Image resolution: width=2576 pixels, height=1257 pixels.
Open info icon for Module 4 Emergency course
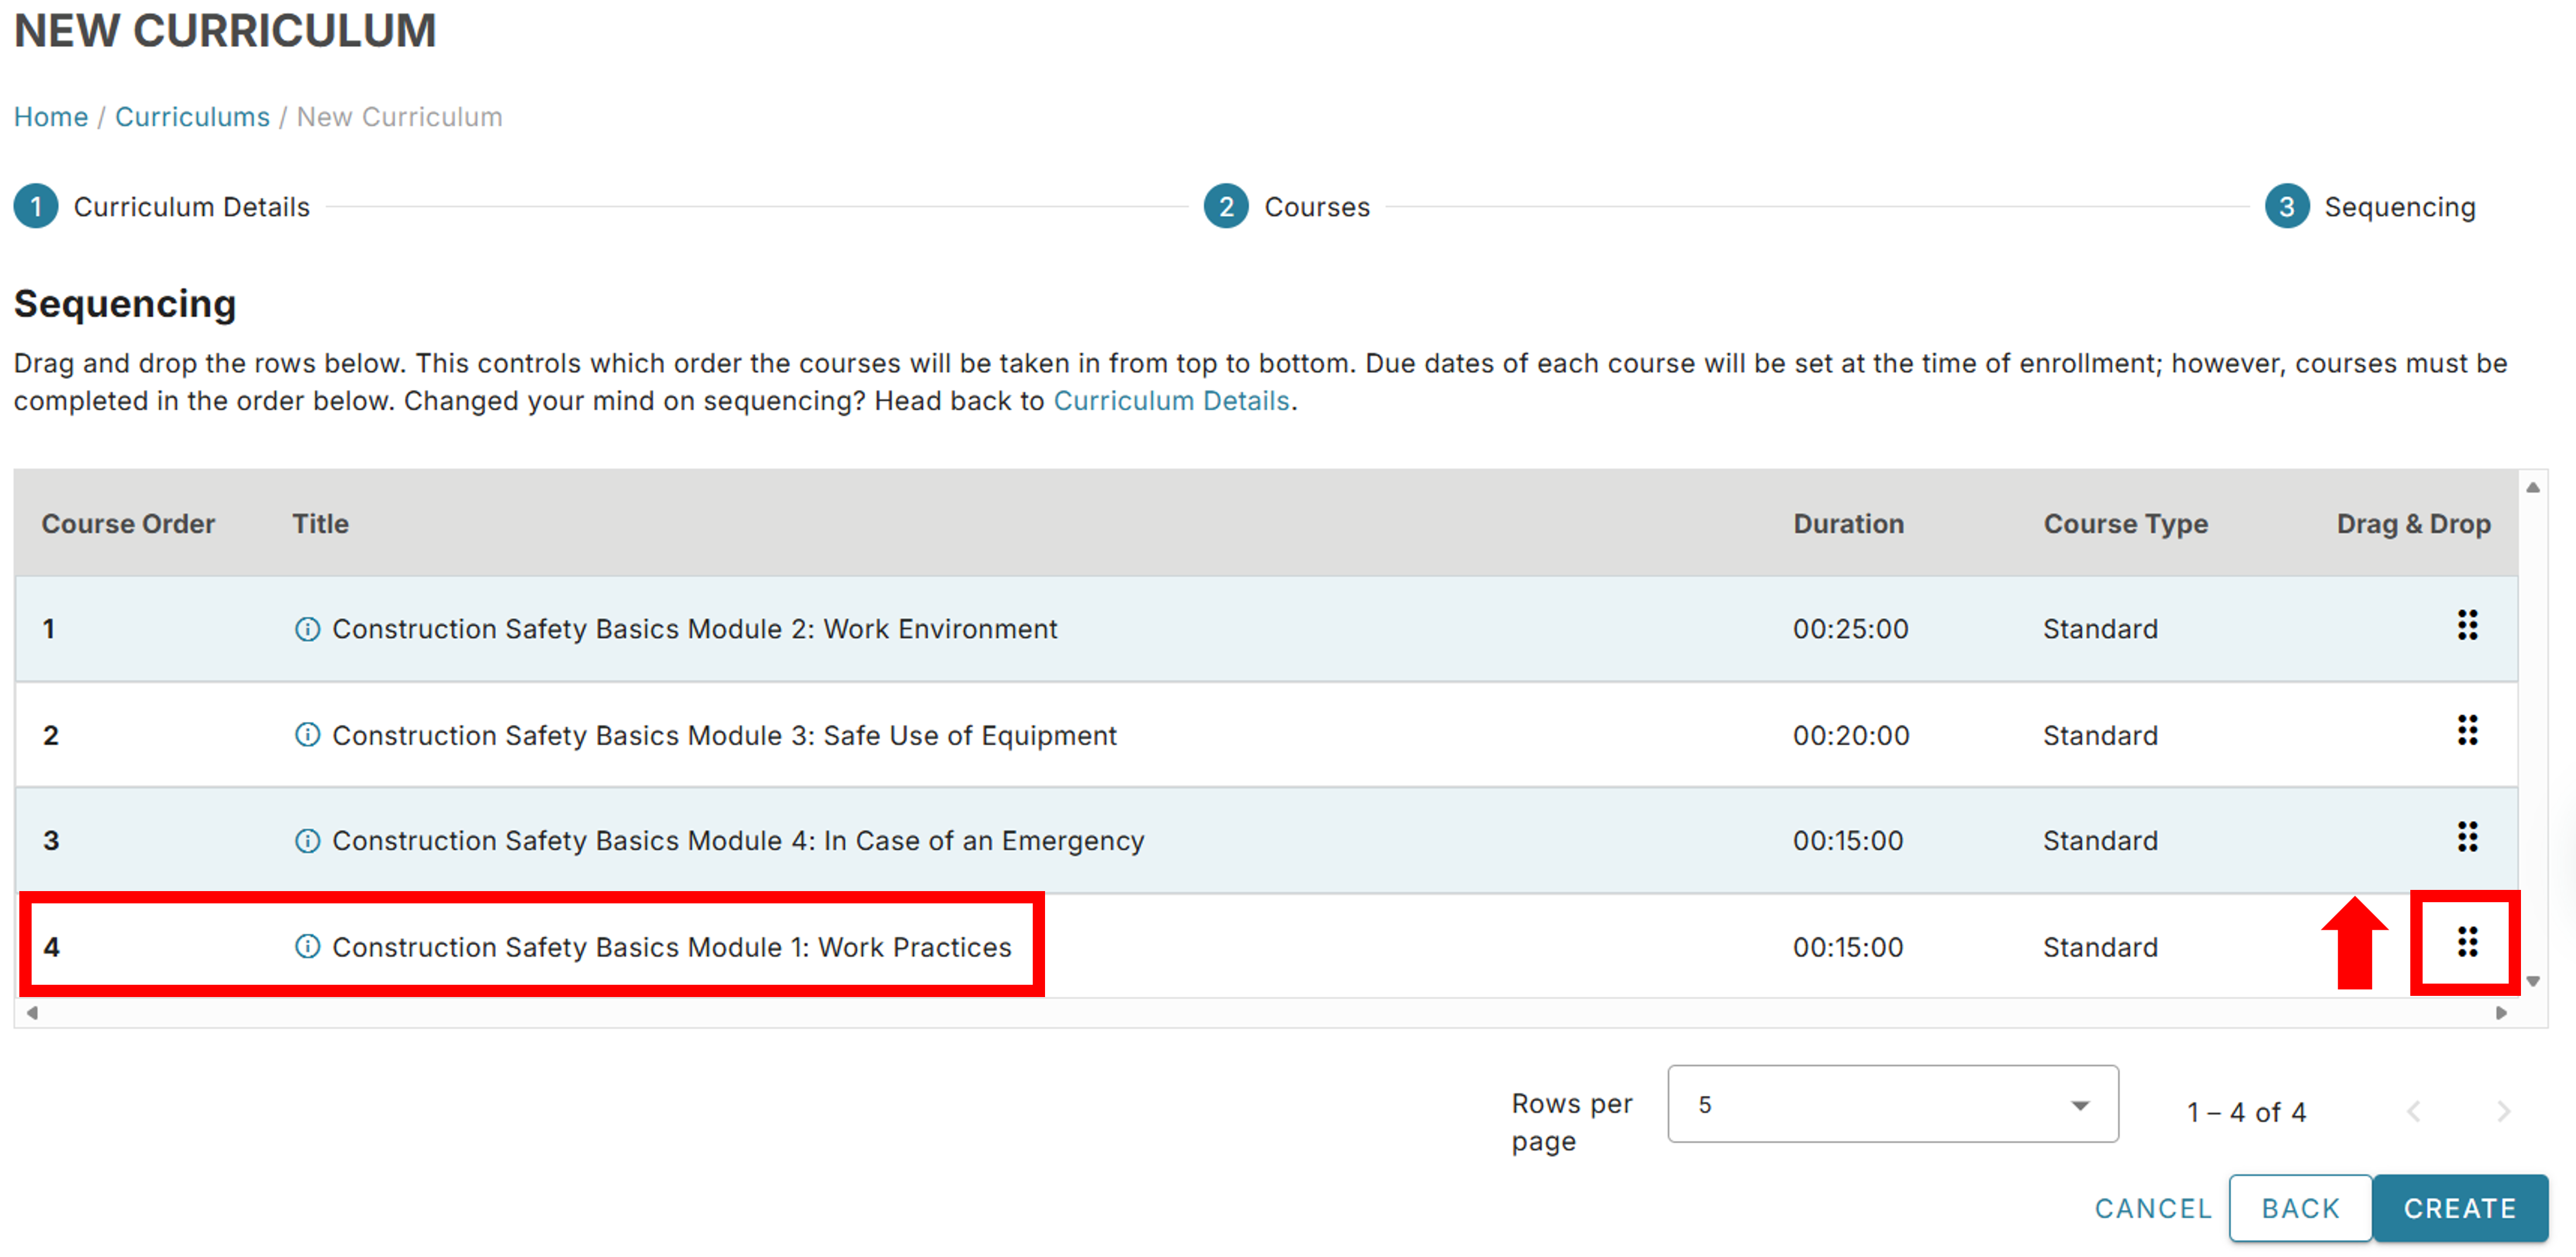tap(307, 841)
